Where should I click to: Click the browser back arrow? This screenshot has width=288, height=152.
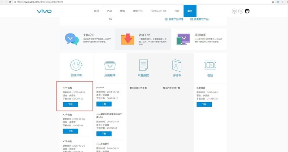(x=1, y=2)
